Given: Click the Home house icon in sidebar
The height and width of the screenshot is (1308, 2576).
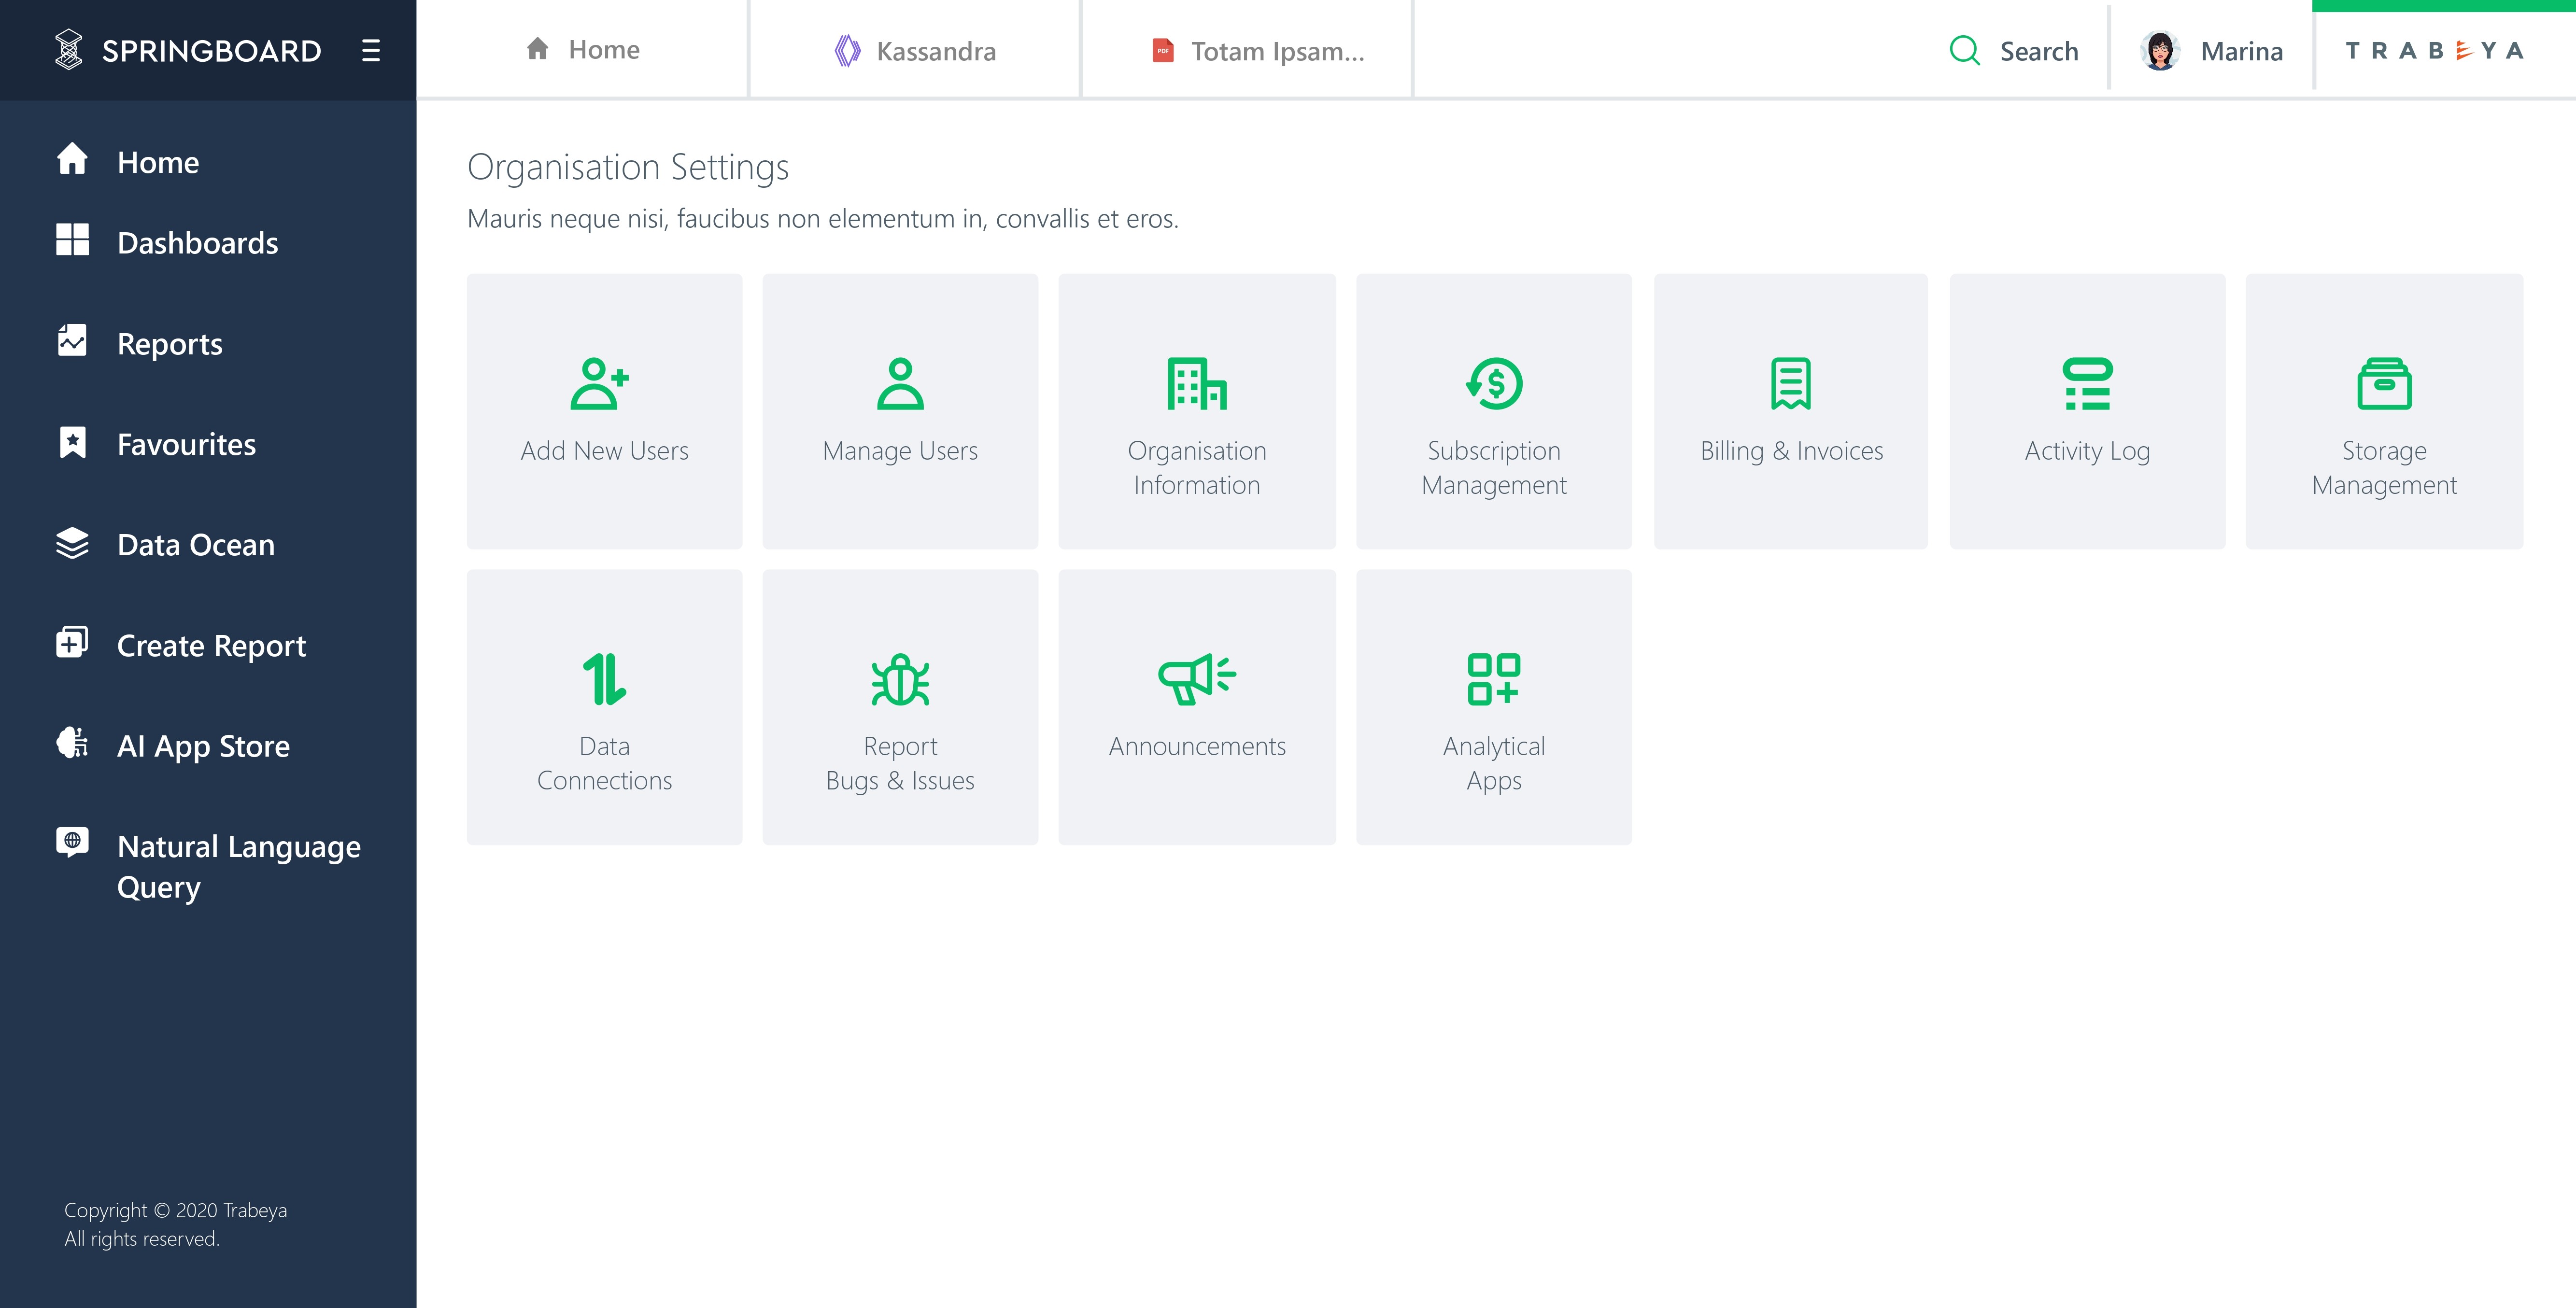Looking at the screenshot, I should pos(72,159).
